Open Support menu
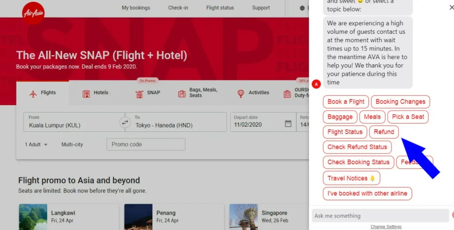This screenshot has height=230, width=454. click(x=261, y=8)
